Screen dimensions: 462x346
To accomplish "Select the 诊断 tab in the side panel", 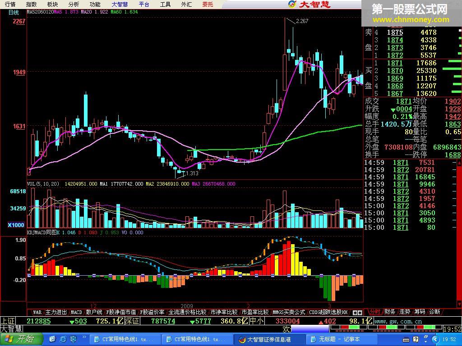I will coord(435,312).
